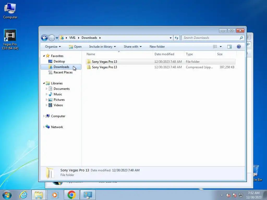Click the Refresh button in address bar
This screenshot has height=200, width=267.
177,38
